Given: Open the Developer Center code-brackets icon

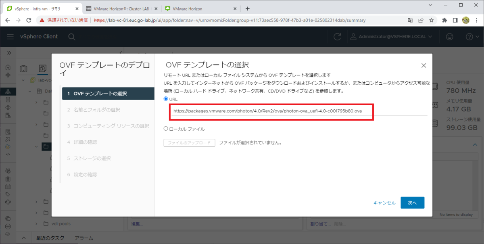Looking at the screenshot, I should pos(8,154).
